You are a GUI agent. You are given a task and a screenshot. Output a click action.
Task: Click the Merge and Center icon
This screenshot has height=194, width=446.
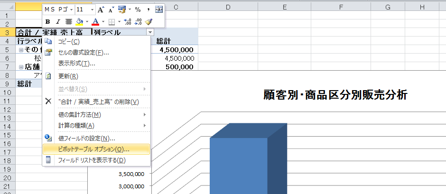tap(159, 9)
